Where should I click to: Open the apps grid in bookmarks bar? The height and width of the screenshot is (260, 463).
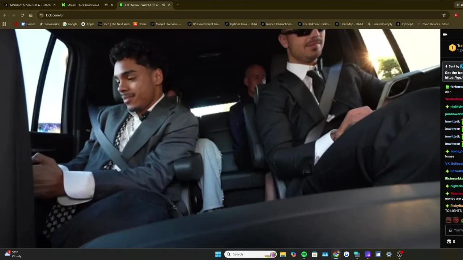coord(4,24)
